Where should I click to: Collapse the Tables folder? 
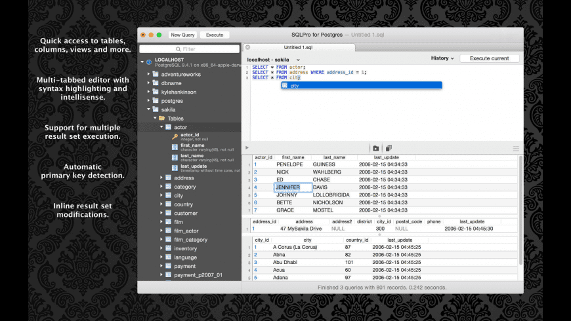pos(155,118)
